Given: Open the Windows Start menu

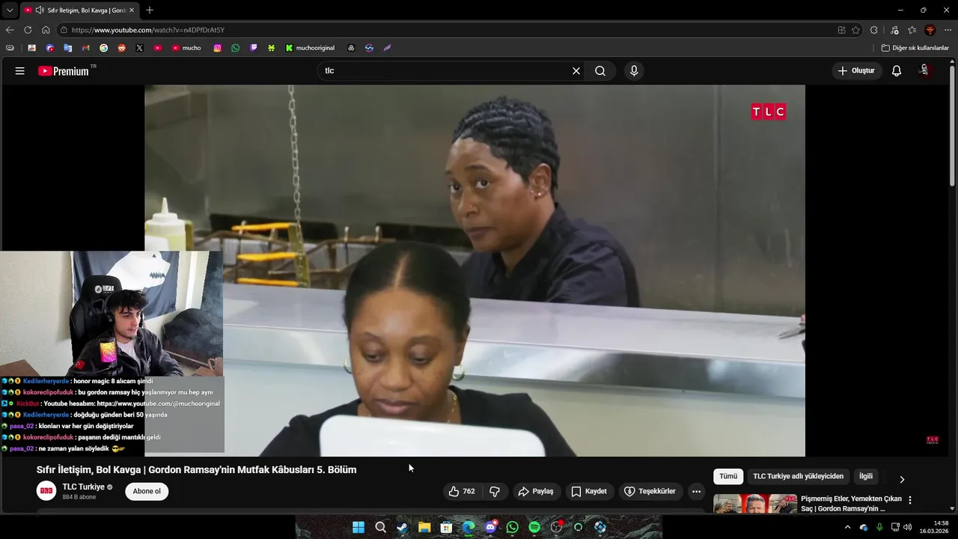Looking at the screenshot, I should tap(359, 527).
